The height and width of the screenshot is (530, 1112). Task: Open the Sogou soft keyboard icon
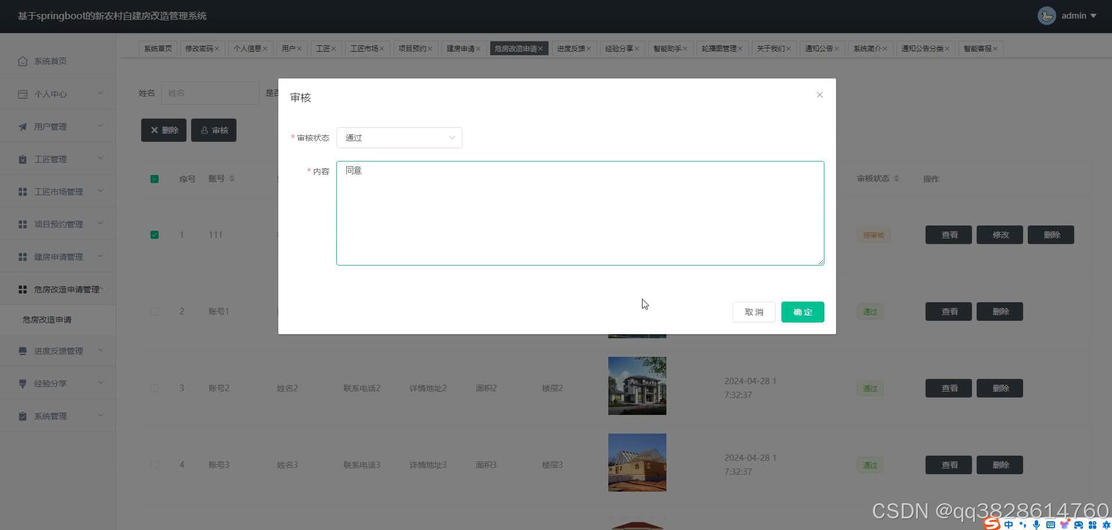(1050, 524)
